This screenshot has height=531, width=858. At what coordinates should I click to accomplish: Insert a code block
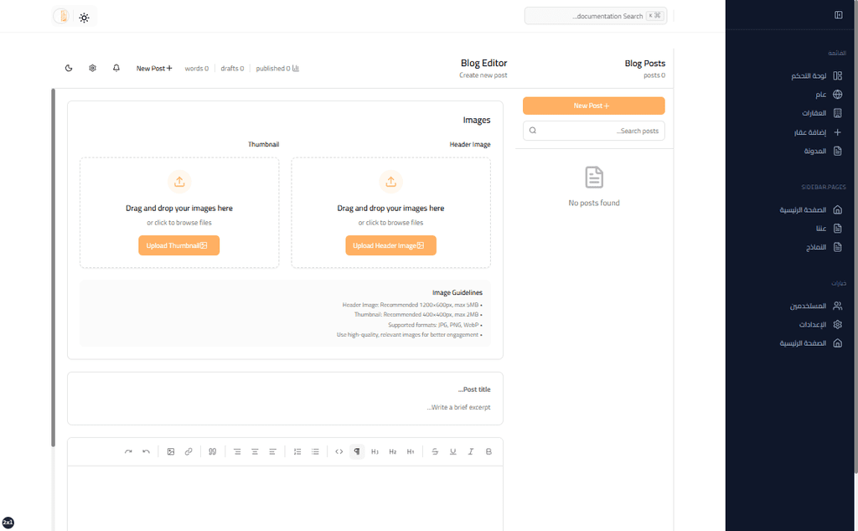[339, 451]
